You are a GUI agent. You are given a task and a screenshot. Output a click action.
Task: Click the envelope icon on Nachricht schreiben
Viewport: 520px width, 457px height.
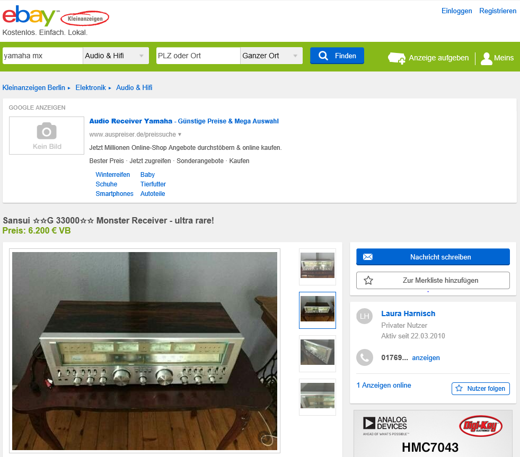[x=367, y=257]
